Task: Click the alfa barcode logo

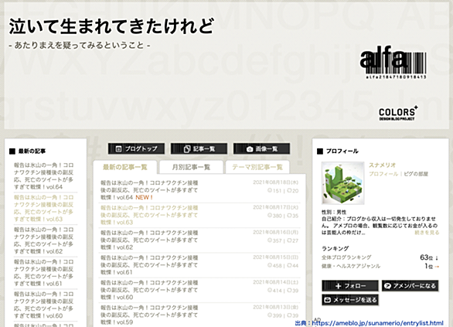Action: click(x=393, y=63)
